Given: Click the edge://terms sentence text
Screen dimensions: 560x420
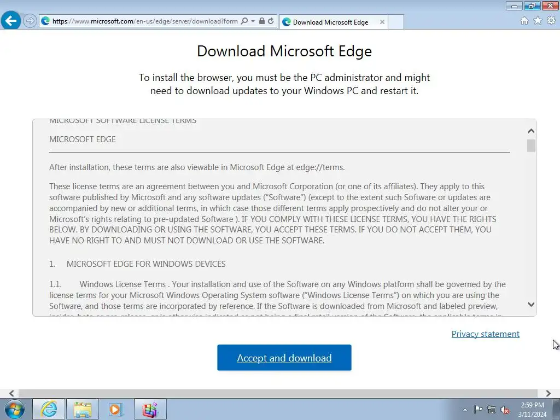Looking at the screenshot, I should 197,167.
